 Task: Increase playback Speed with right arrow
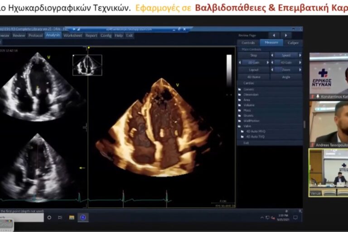point(300,55)
